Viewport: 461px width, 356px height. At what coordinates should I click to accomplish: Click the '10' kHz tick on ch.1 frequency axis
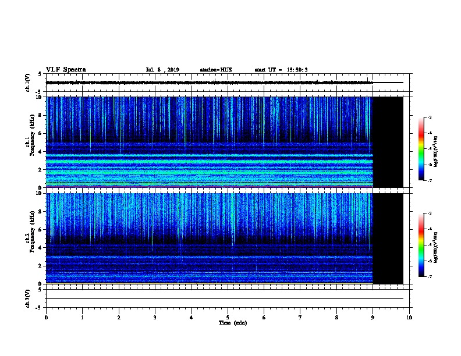40,97
